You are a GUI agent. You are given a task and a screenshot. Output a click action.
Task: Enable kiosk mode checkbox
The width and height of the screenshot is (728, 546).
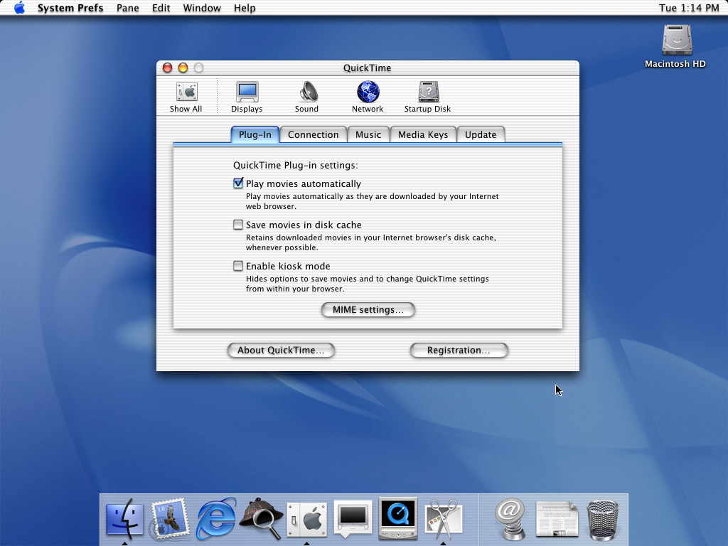(x=238, y=266)
